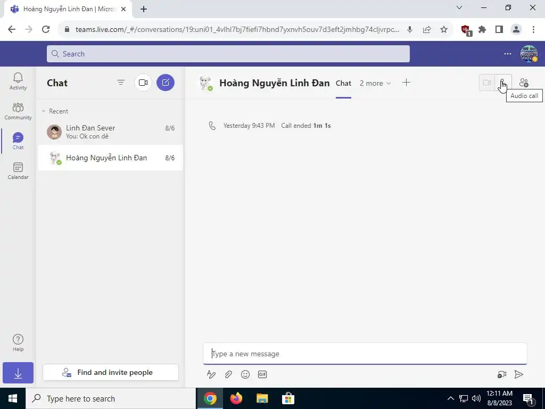Click the microphone icon in address bar
This screenshot has width=545, height=409.
point(410,30)
